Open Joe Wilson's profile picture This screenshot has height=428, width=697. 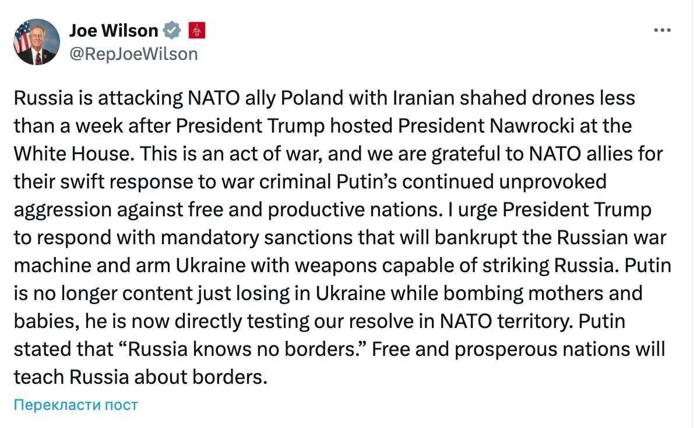click(37, 42)
